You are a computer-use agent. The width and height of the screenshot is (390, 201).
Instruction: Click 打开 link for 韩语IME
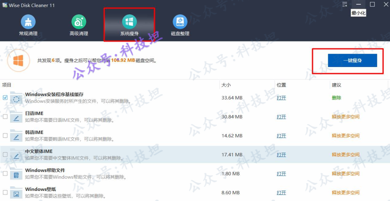(x=281, y=136)
